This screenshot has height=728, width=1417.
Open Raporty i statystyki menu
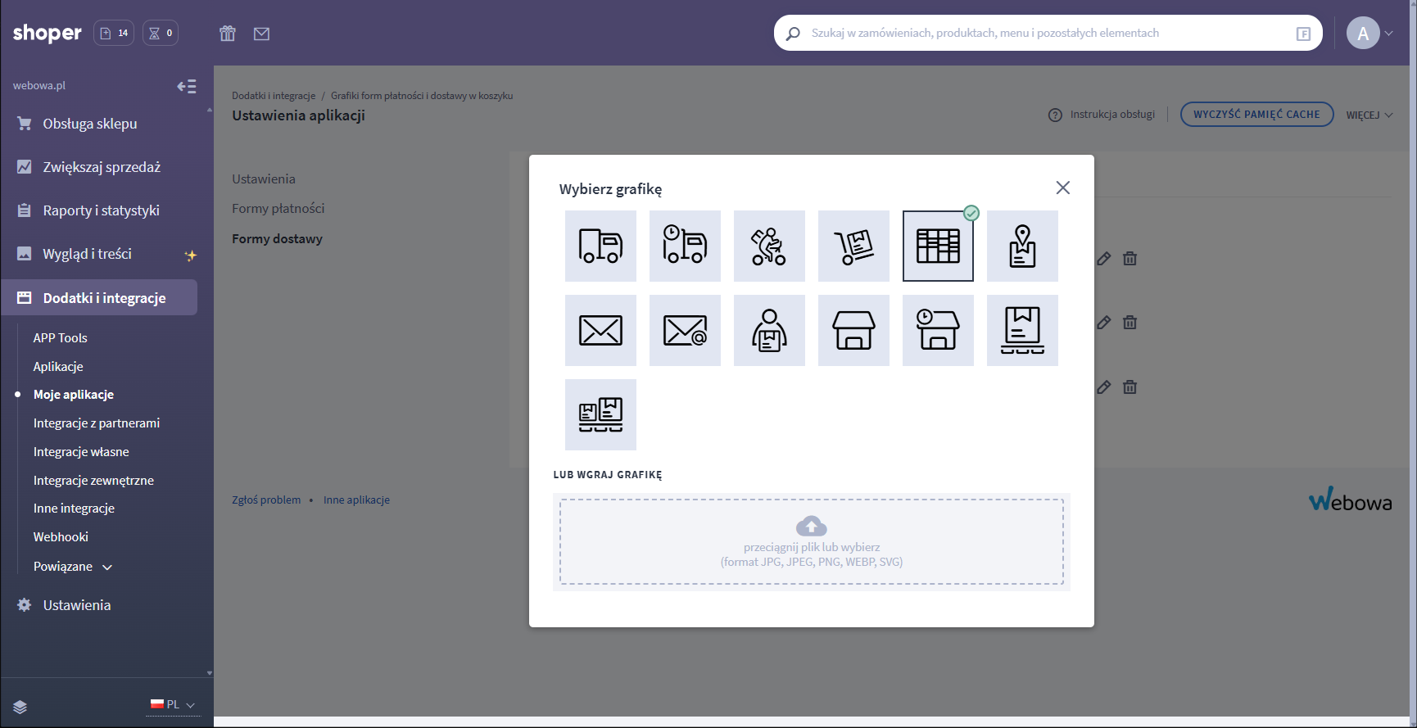tap(101, 210)
